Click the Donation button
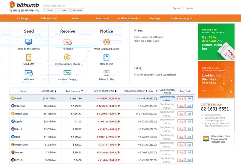Screen dimensions: 241x165 pyautogui.click(x=77, y=10)
